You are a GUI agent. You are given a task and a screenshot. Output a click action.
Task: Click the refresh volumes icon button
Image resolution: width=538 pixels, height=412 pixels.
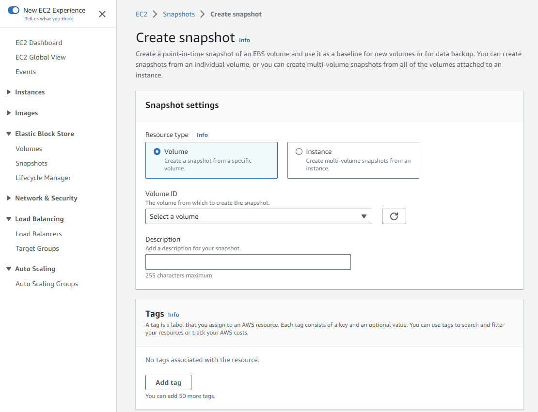click(394, 216)
